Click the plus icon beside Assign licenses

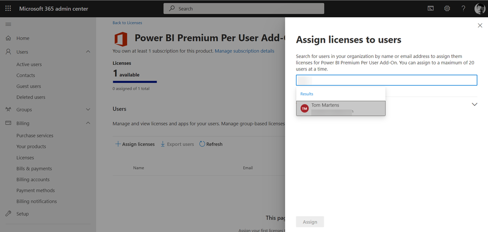[118, 144]
